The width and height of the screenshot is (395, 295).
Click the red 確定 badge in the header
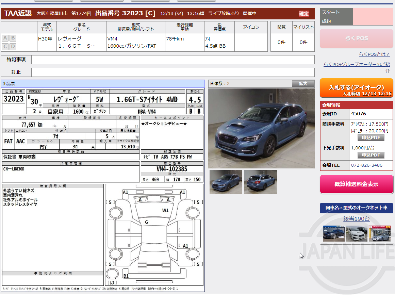(303, 14)
